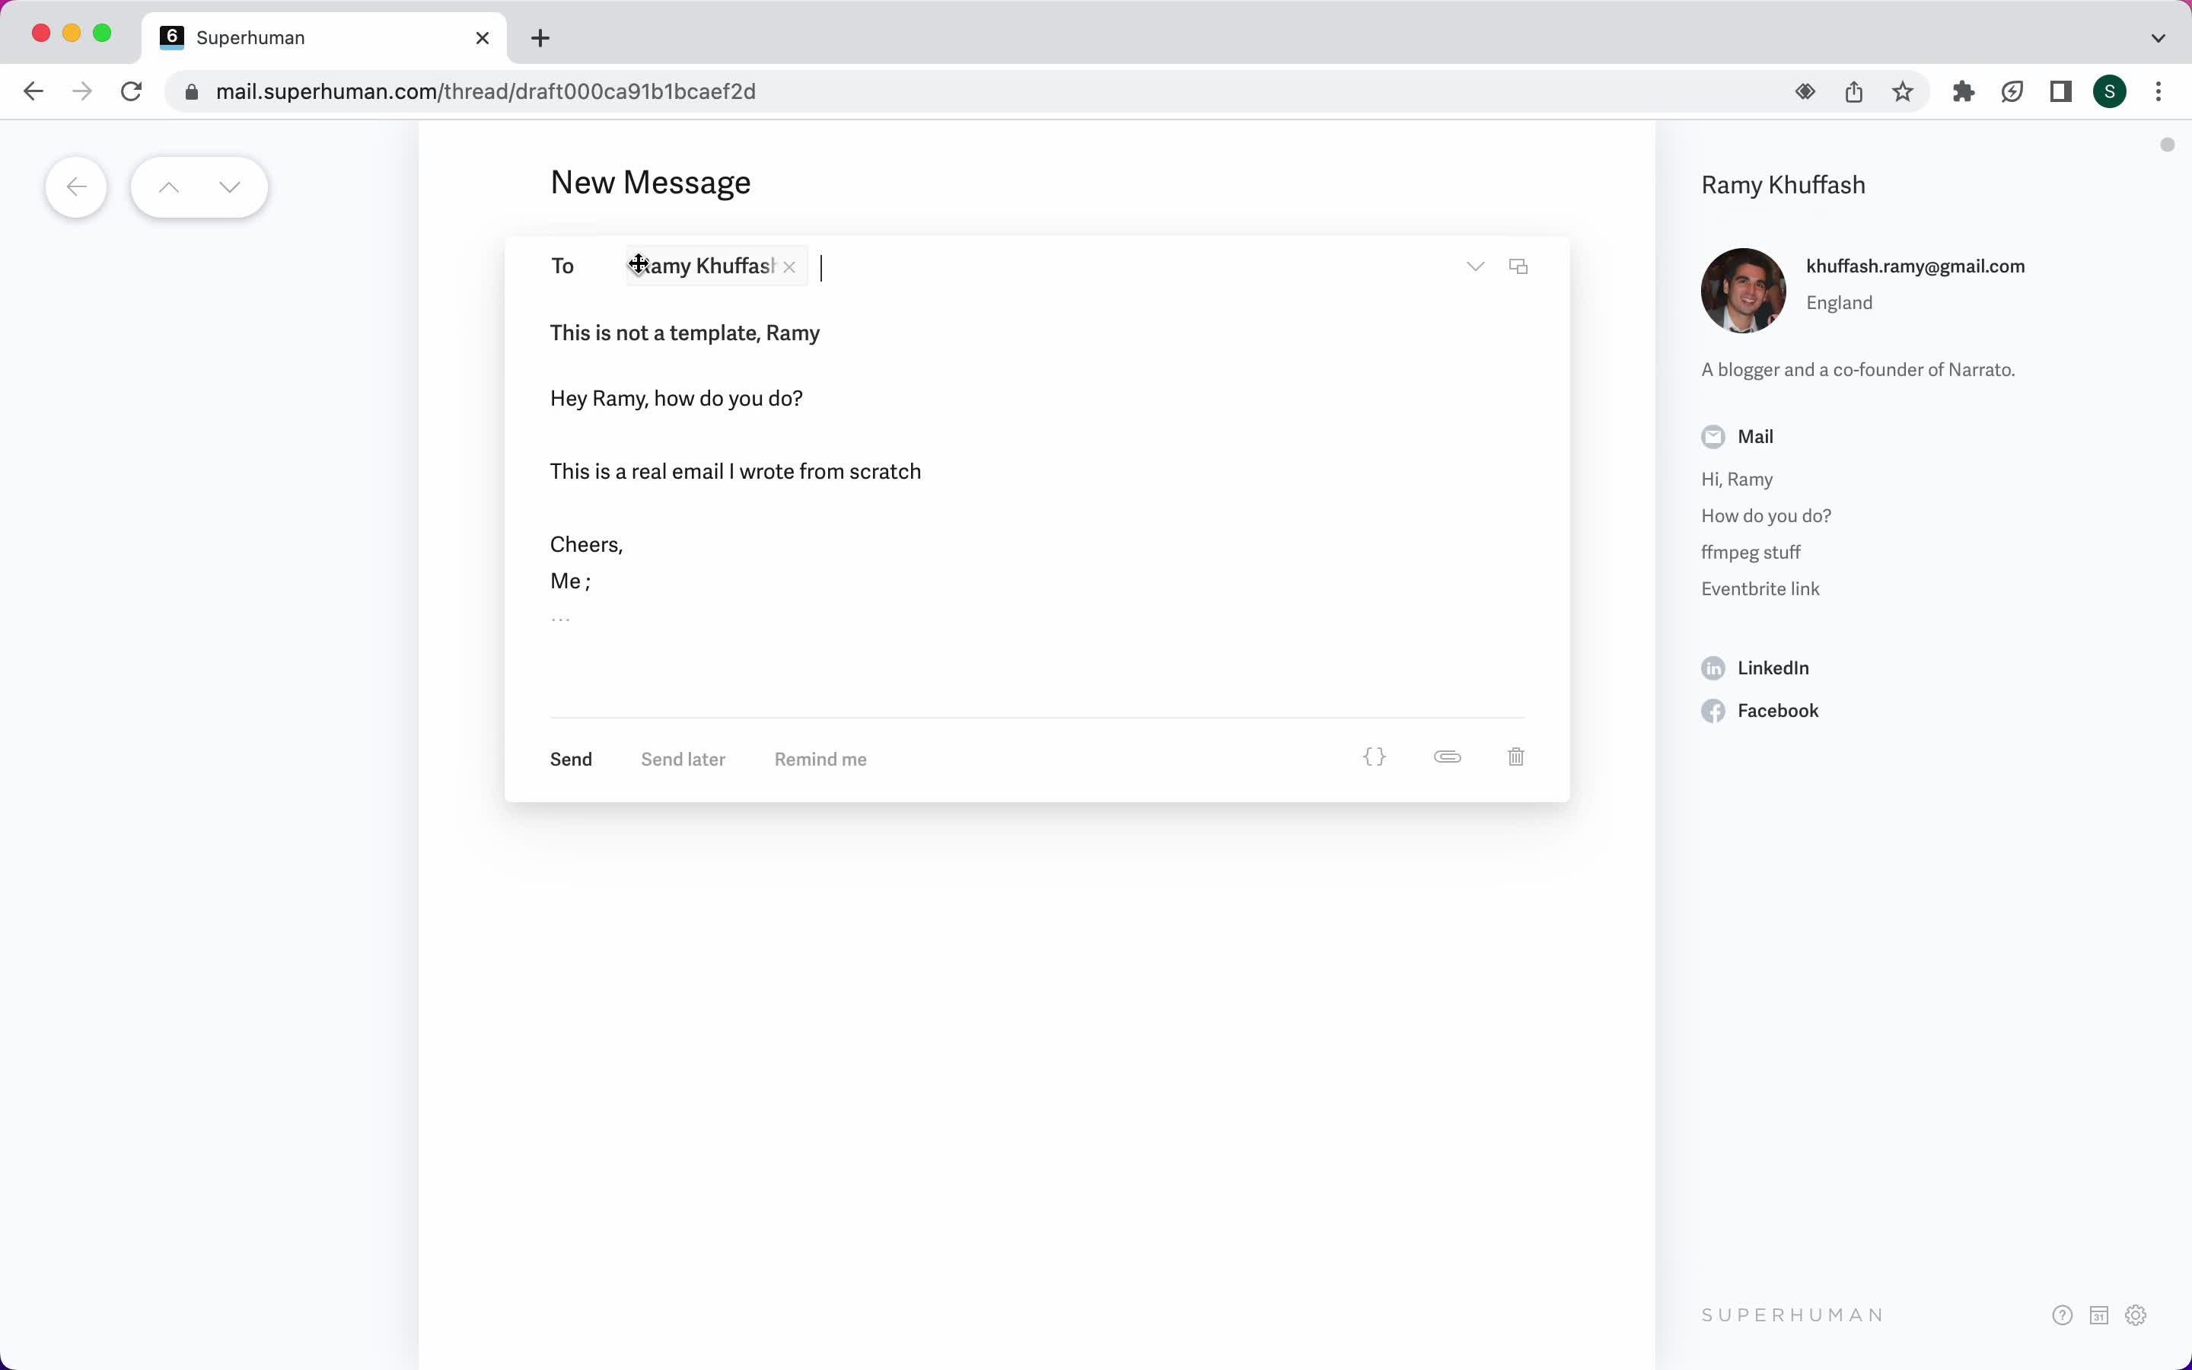Click the LinkedIn icon on Ramy's profile
2192x1370 pixels.
click(x=1712, y=664)
